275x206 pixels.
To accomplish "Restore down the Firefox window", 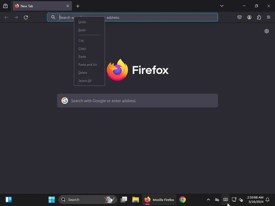I will pos(256,6).
